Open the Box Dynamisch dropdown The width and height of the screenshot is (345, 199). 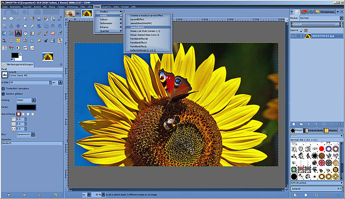(x=26, y=134)
